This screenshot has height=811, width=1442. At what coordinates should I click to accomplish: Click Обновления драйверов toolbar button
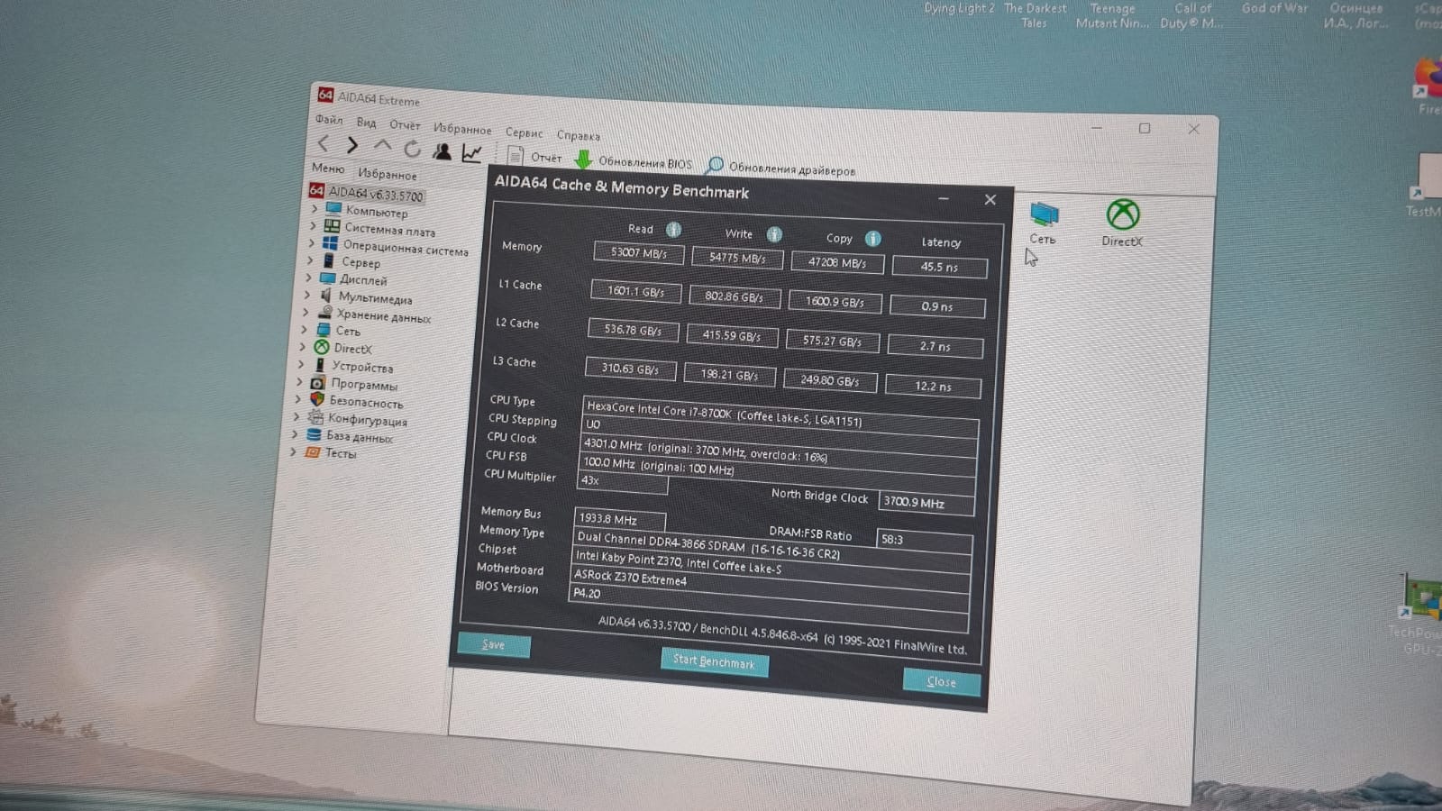pos(780,168)
